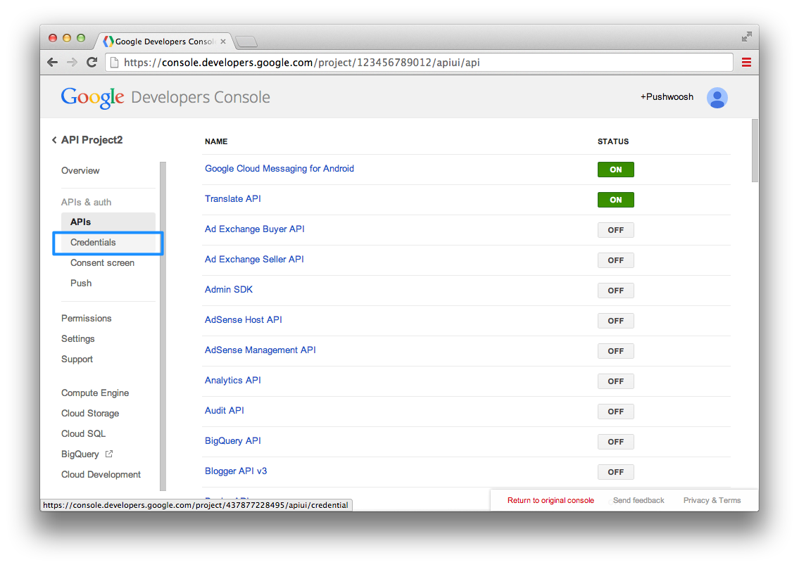The image size is (799, 567).
Task: Switch on the Admin SDK toggle
Action: pos(615,291)
